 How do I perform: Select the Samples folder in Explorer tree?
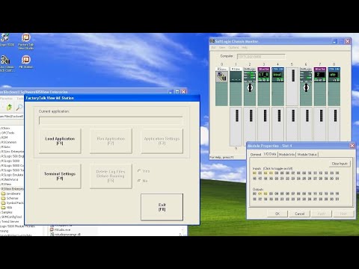tap(7, 212)
